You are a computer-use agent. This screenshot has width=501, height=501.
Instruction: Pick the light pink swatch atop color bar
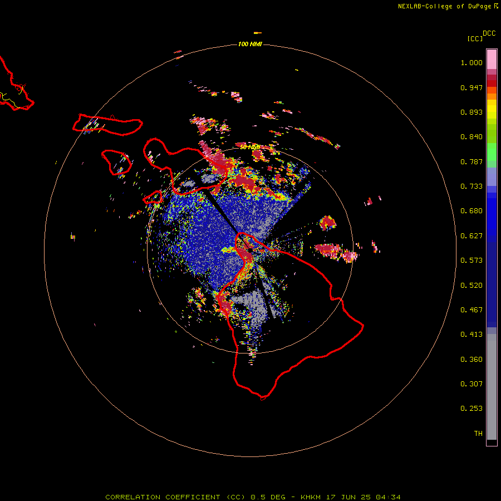(492, 59)
